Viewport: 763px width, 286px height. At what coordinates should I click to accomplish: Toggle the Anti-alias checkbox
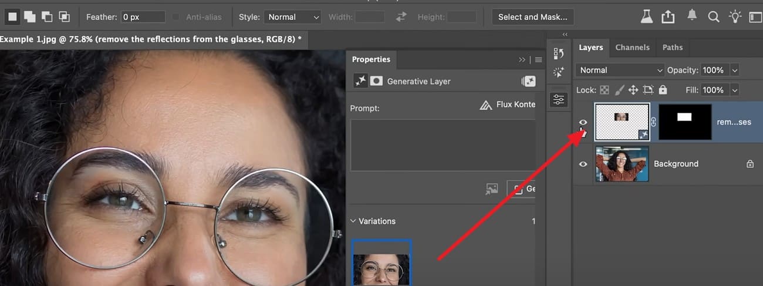pyautogui.click(x=177, y=17)
